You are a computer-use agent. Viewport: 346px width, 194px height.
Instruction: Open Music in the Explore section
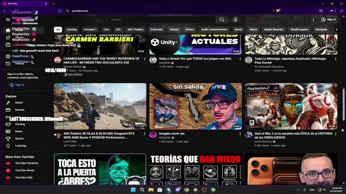coord(19,102)
